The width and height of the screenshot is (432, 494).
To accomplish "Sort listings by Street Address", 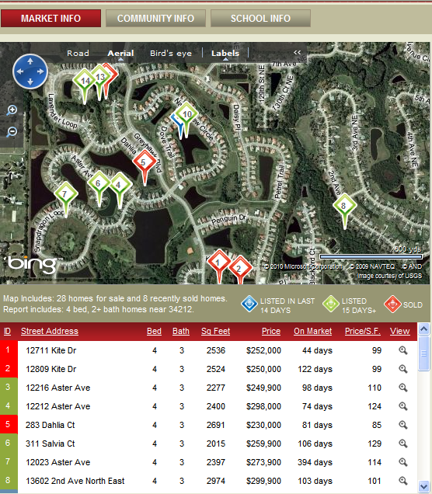I will coord(50,331).
